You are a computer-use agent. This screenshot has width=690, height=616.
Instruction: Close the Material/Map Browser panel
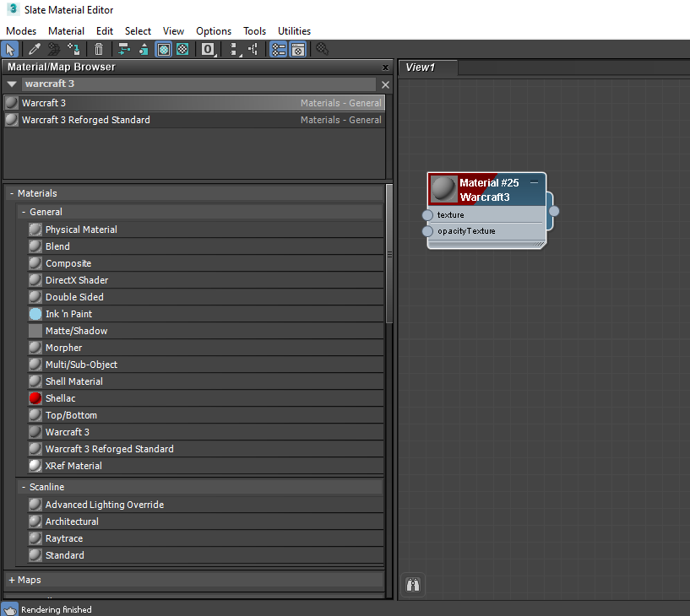385,68
